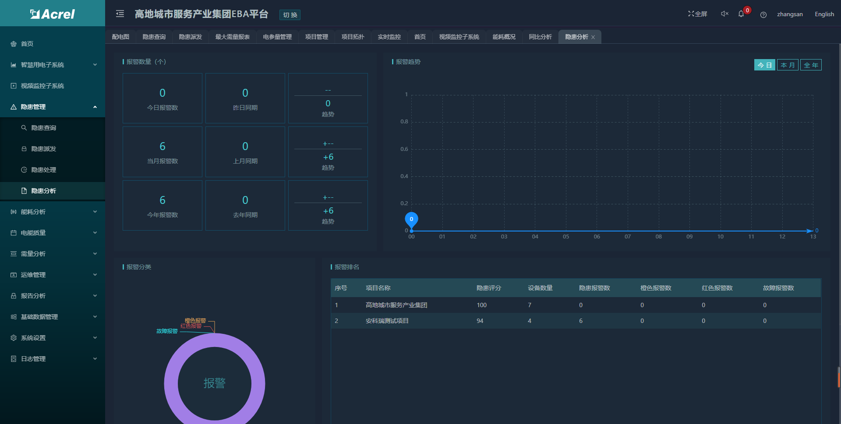Switch alarm trend to 本月
Image resolution: width=841 pixels, height=424 pixels.
click(788, 65)
